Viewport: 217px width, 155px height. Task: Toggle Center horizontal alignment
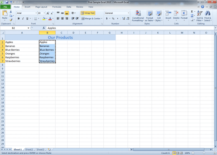[63, 18]
